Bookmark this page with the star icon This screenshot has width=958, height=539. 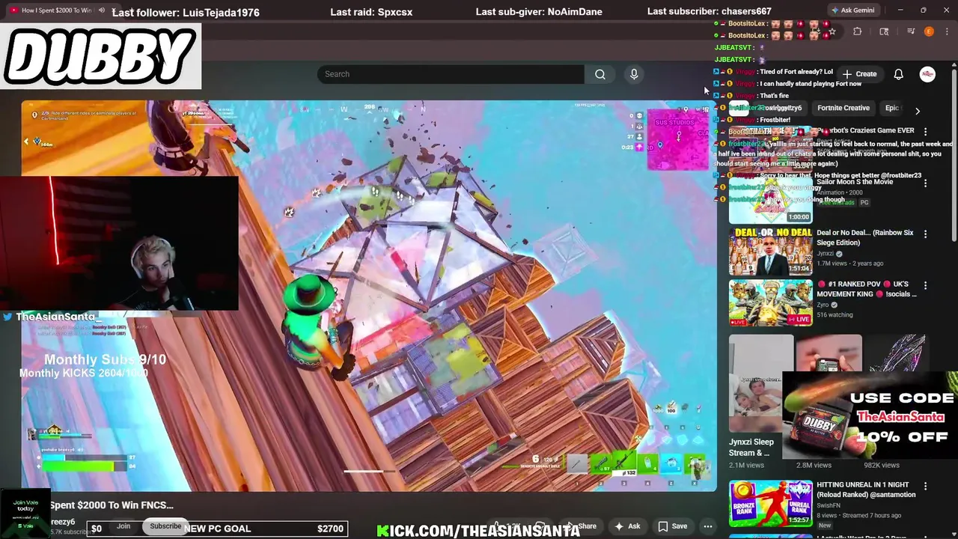point(832,31)
